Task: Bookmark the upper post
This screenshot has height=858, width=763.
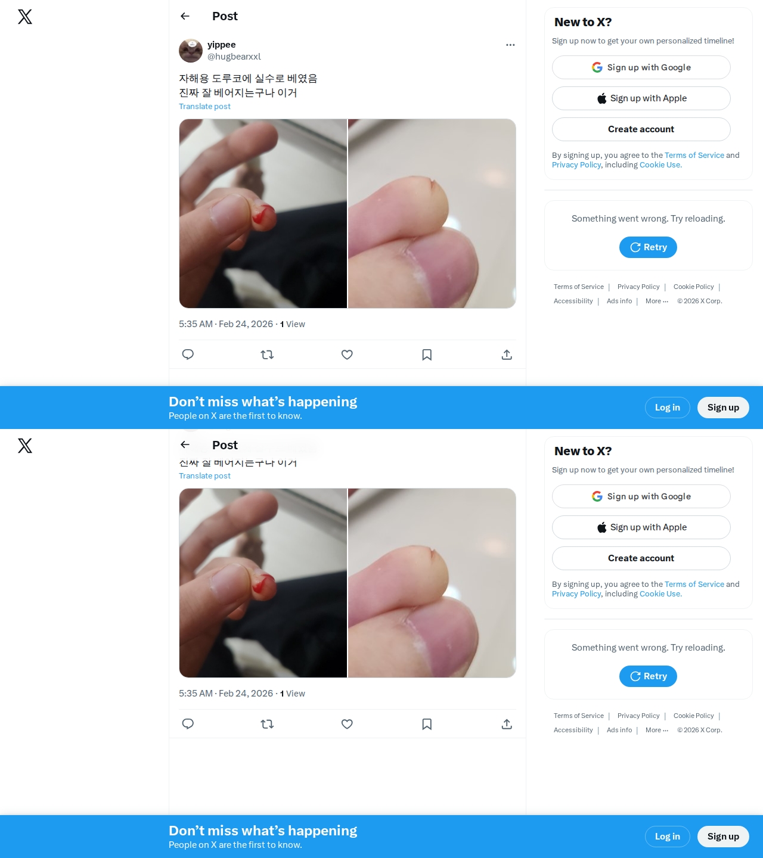Action: tap(427, 355)
